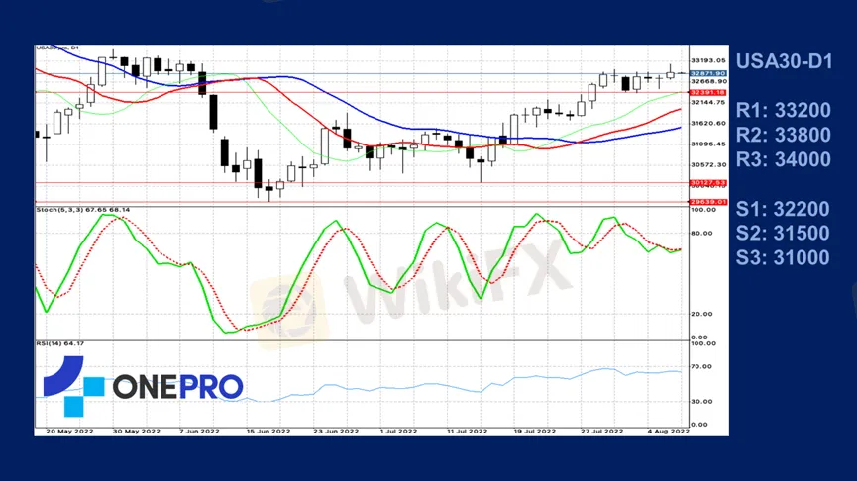Click the 11 Jul 2022 date marker
Screen dimensions: 857x481
tap(468, 432)
